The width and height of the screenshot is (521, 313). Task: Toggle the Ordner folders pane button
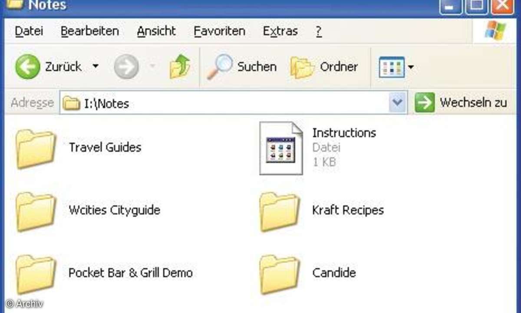coord(324,67)
